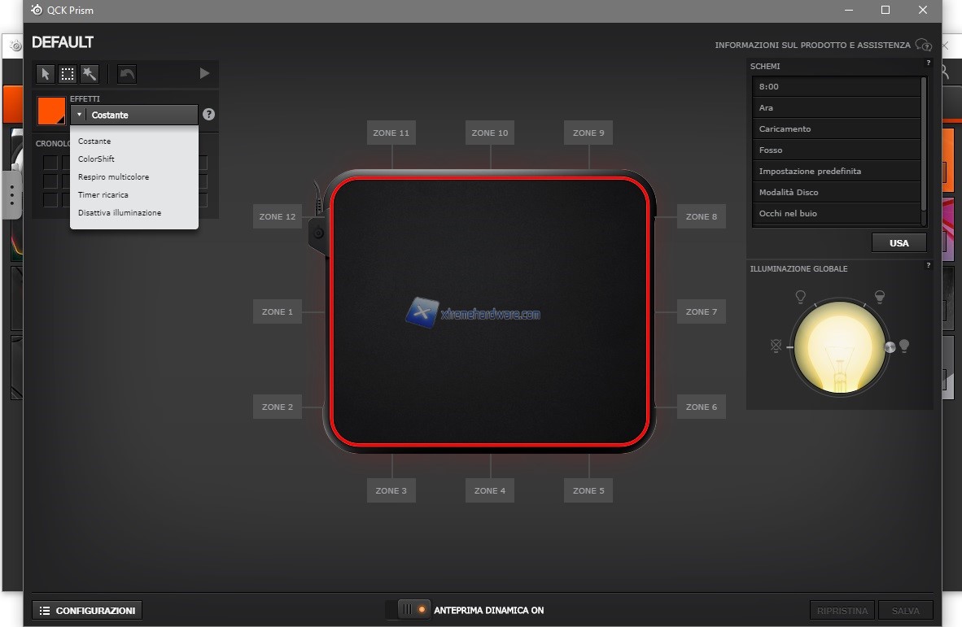Viewport: 962px width, 627px height.
Task: Pick Disattiva illuminazione from the dropdown
Action: pyautogui.click(x=120, y=213)
